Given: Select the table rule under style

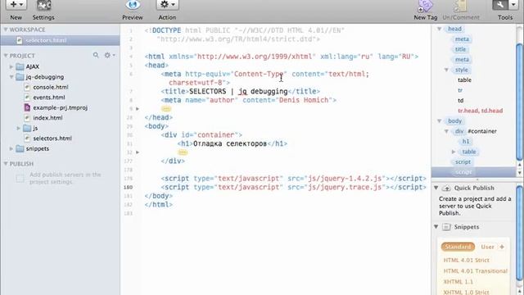Looking at the screenshot, I should pyautogui.click(x=464, y=80).
